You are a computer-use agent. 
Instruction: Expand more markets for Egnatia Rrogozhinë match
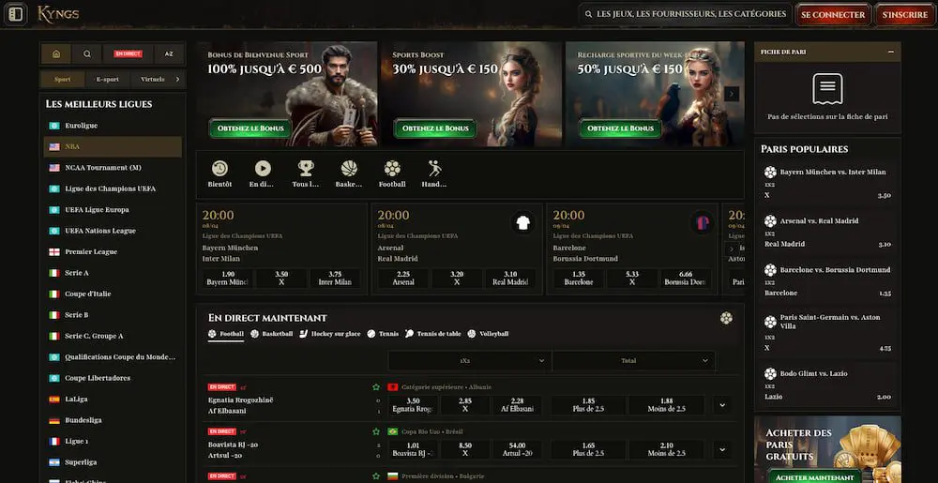(x=722, y=405)
